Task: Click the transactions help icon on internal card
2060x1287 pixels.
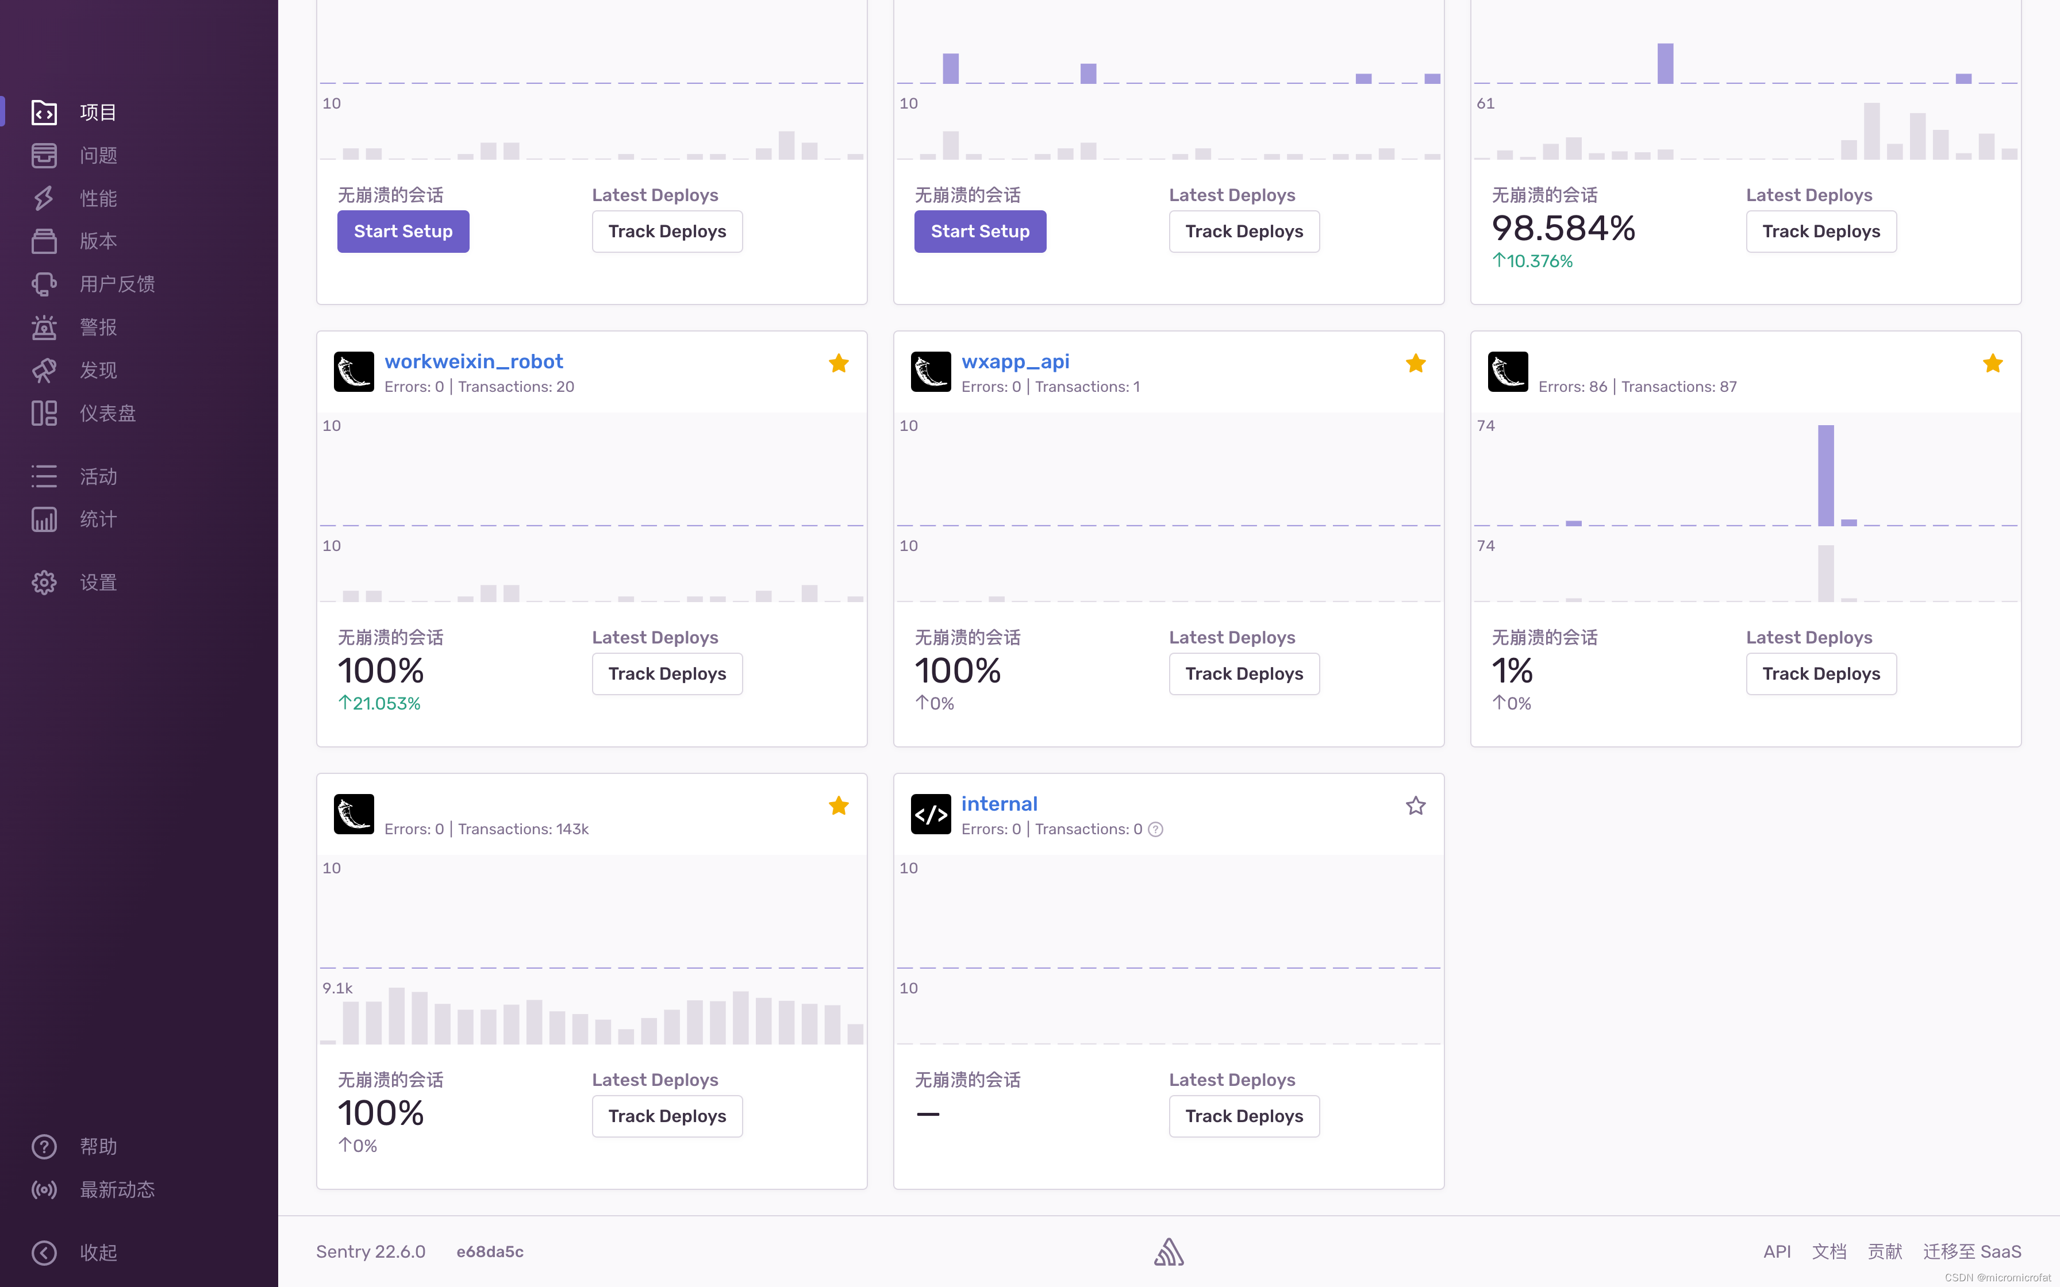Action: (x=1156, y=829)
